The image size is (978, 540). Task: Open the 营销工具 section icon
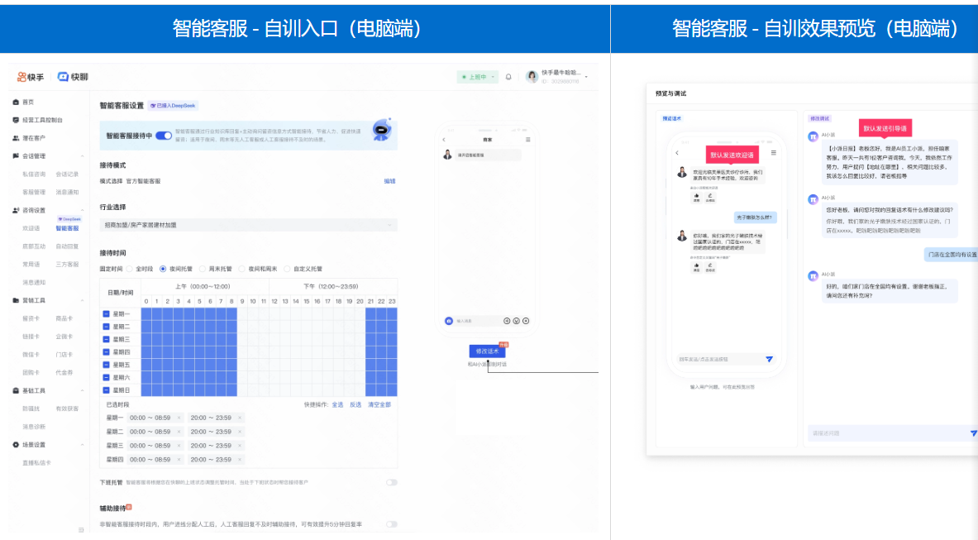16,299
